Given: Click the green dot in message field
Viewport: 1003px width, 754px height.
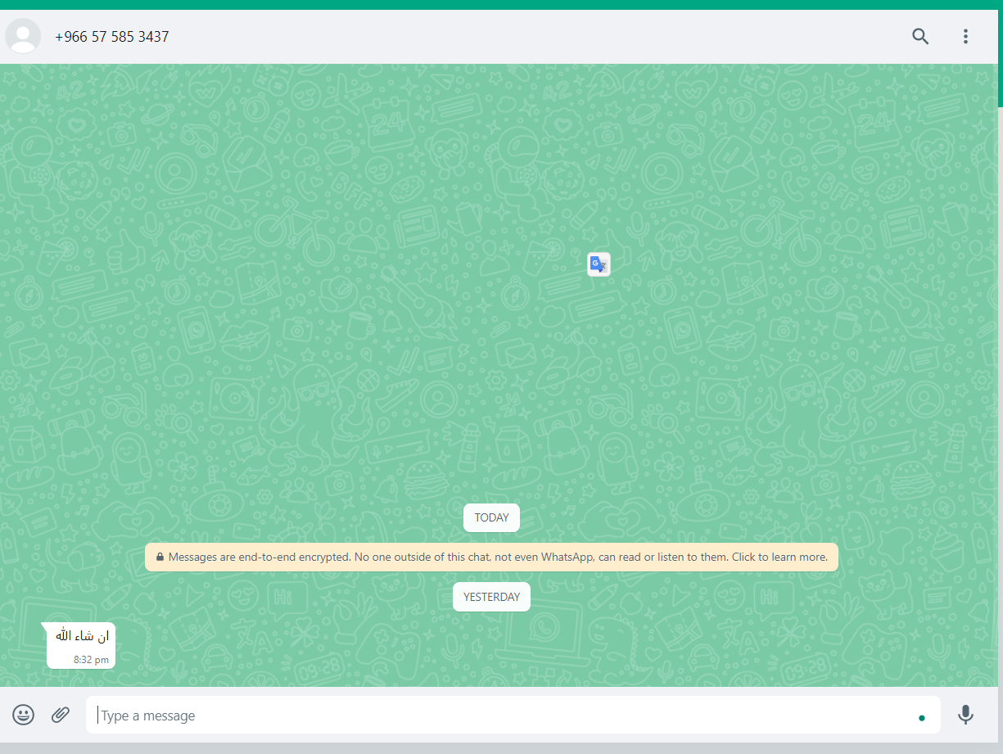Looking at the screenshot, I should click(922, 718).
